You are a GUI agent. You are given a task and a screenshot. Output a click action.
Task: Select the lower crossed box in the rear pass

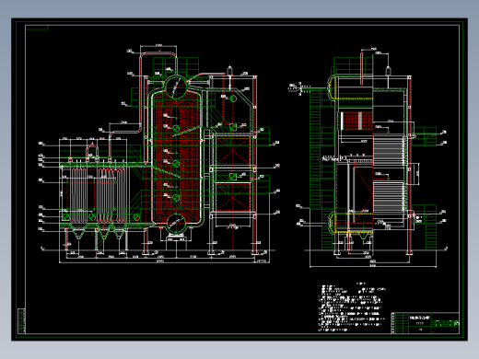pyautogui.click(x=232, y=197)
